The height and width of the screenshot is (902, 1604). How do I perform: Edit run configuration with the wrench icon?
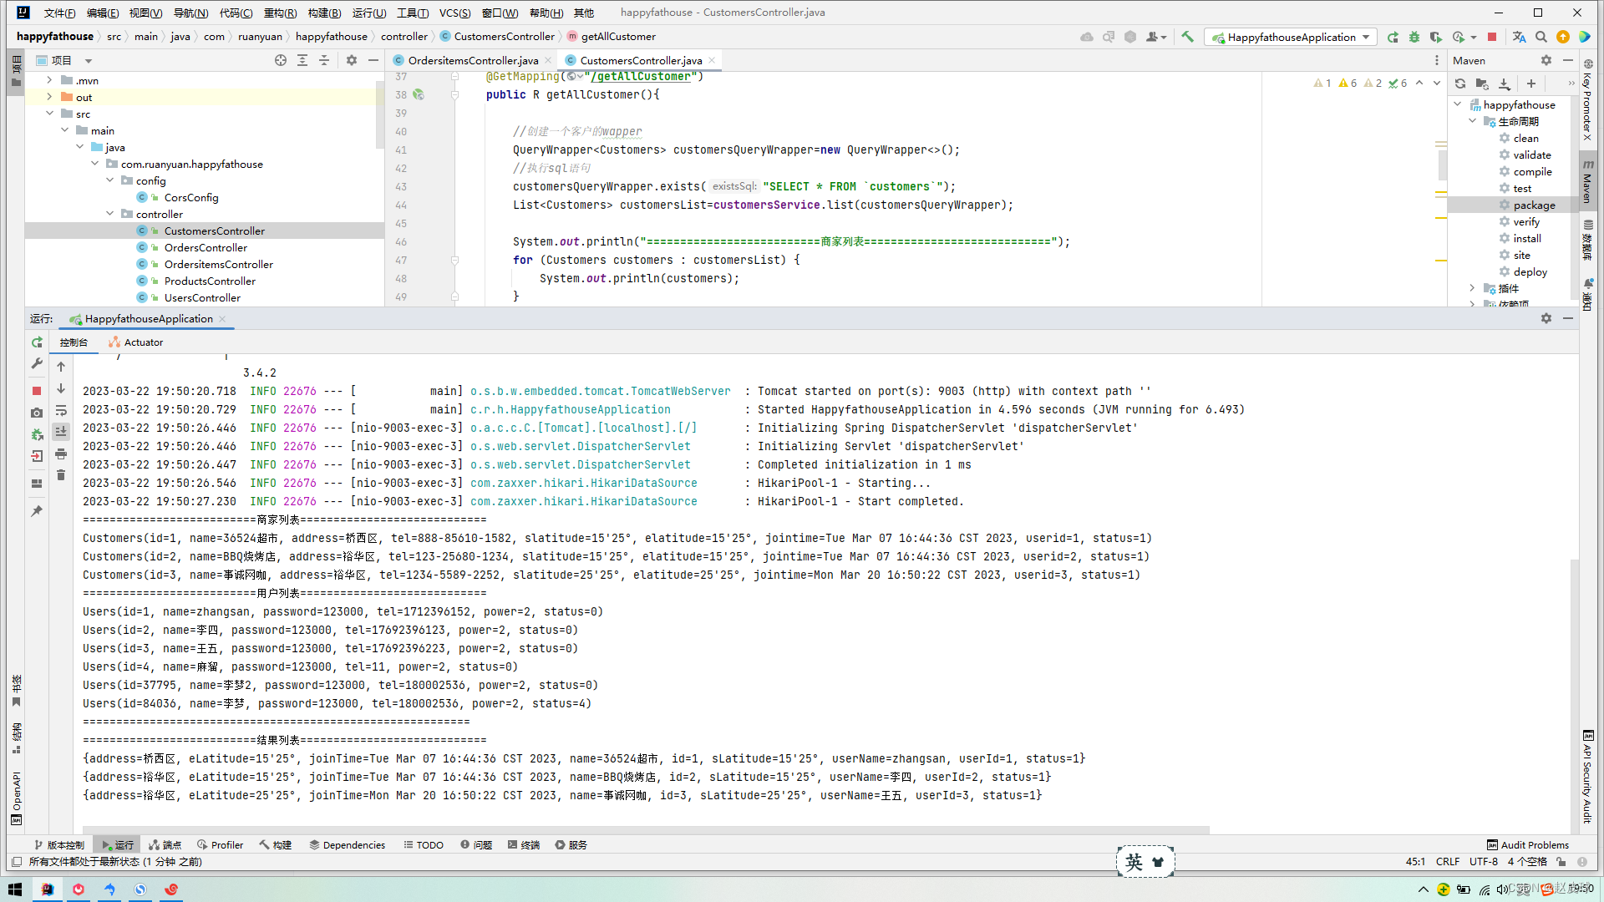[x=37, y=363]
